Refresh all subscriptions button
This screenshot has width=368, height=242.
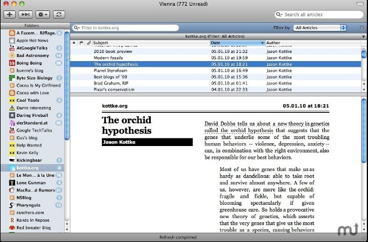coord(59,15)
